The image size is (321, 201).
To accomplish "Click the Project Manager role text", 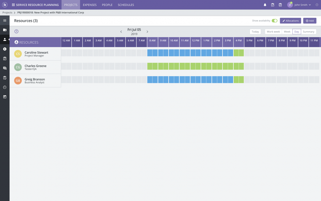I will click(34, 56).
